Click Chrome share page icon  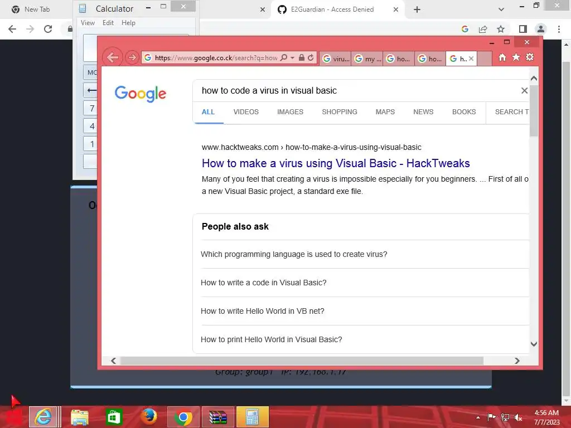[483, 29]
